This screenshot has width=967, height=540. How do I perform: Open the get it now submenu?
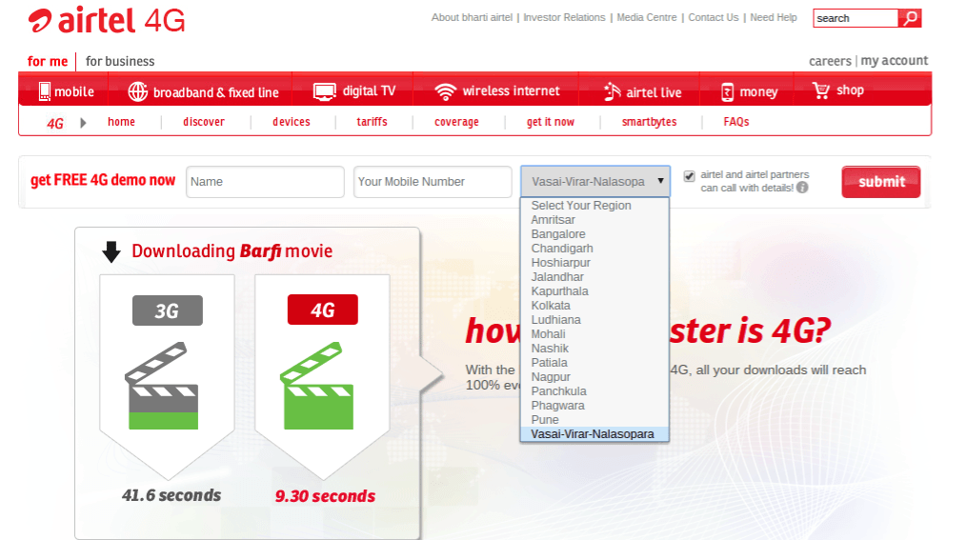551,122
